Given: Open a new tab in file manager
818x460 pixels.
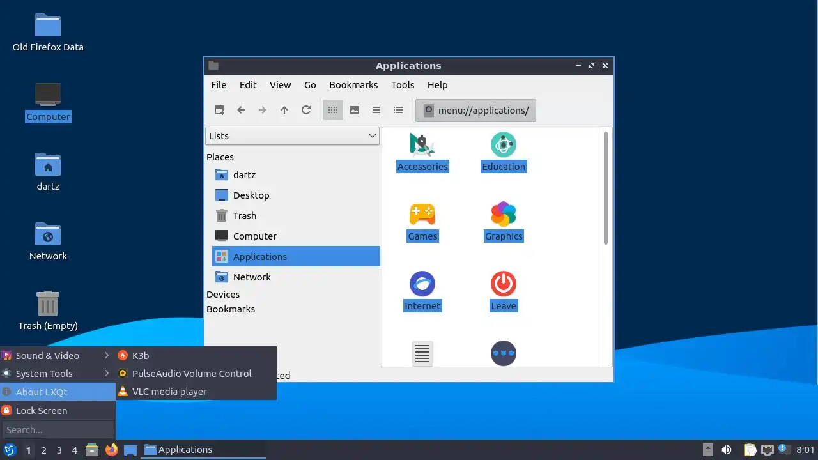Looking at the screenshot, I should (x=219, y=110).
